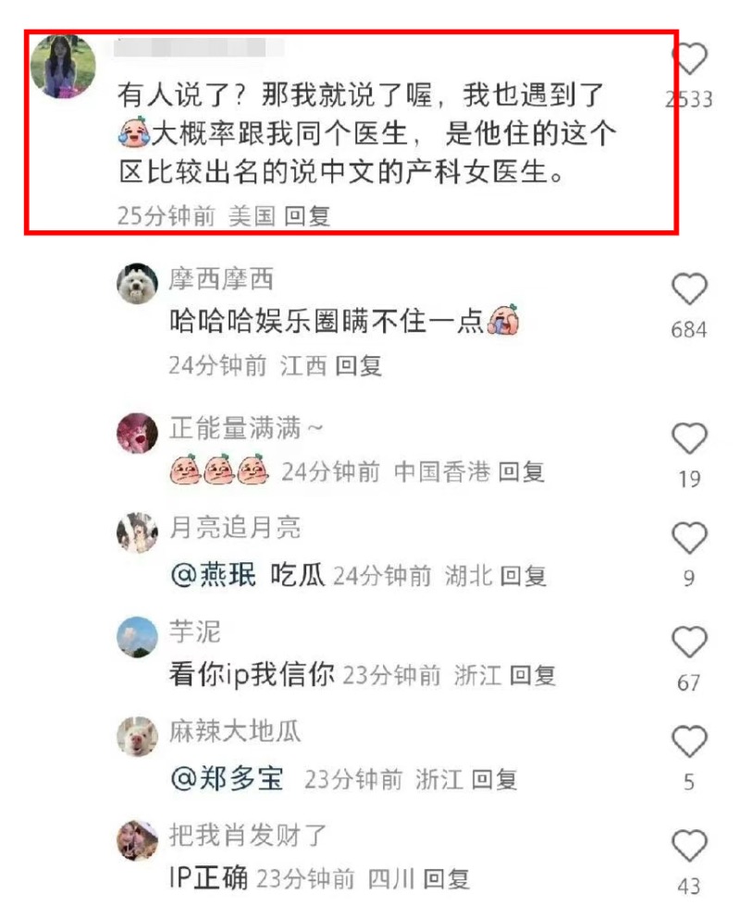Open username 把我肖发财了

point(248,835)
